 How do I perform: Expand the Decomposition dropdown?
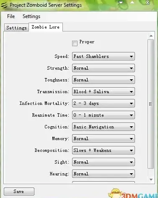[104, 150]
